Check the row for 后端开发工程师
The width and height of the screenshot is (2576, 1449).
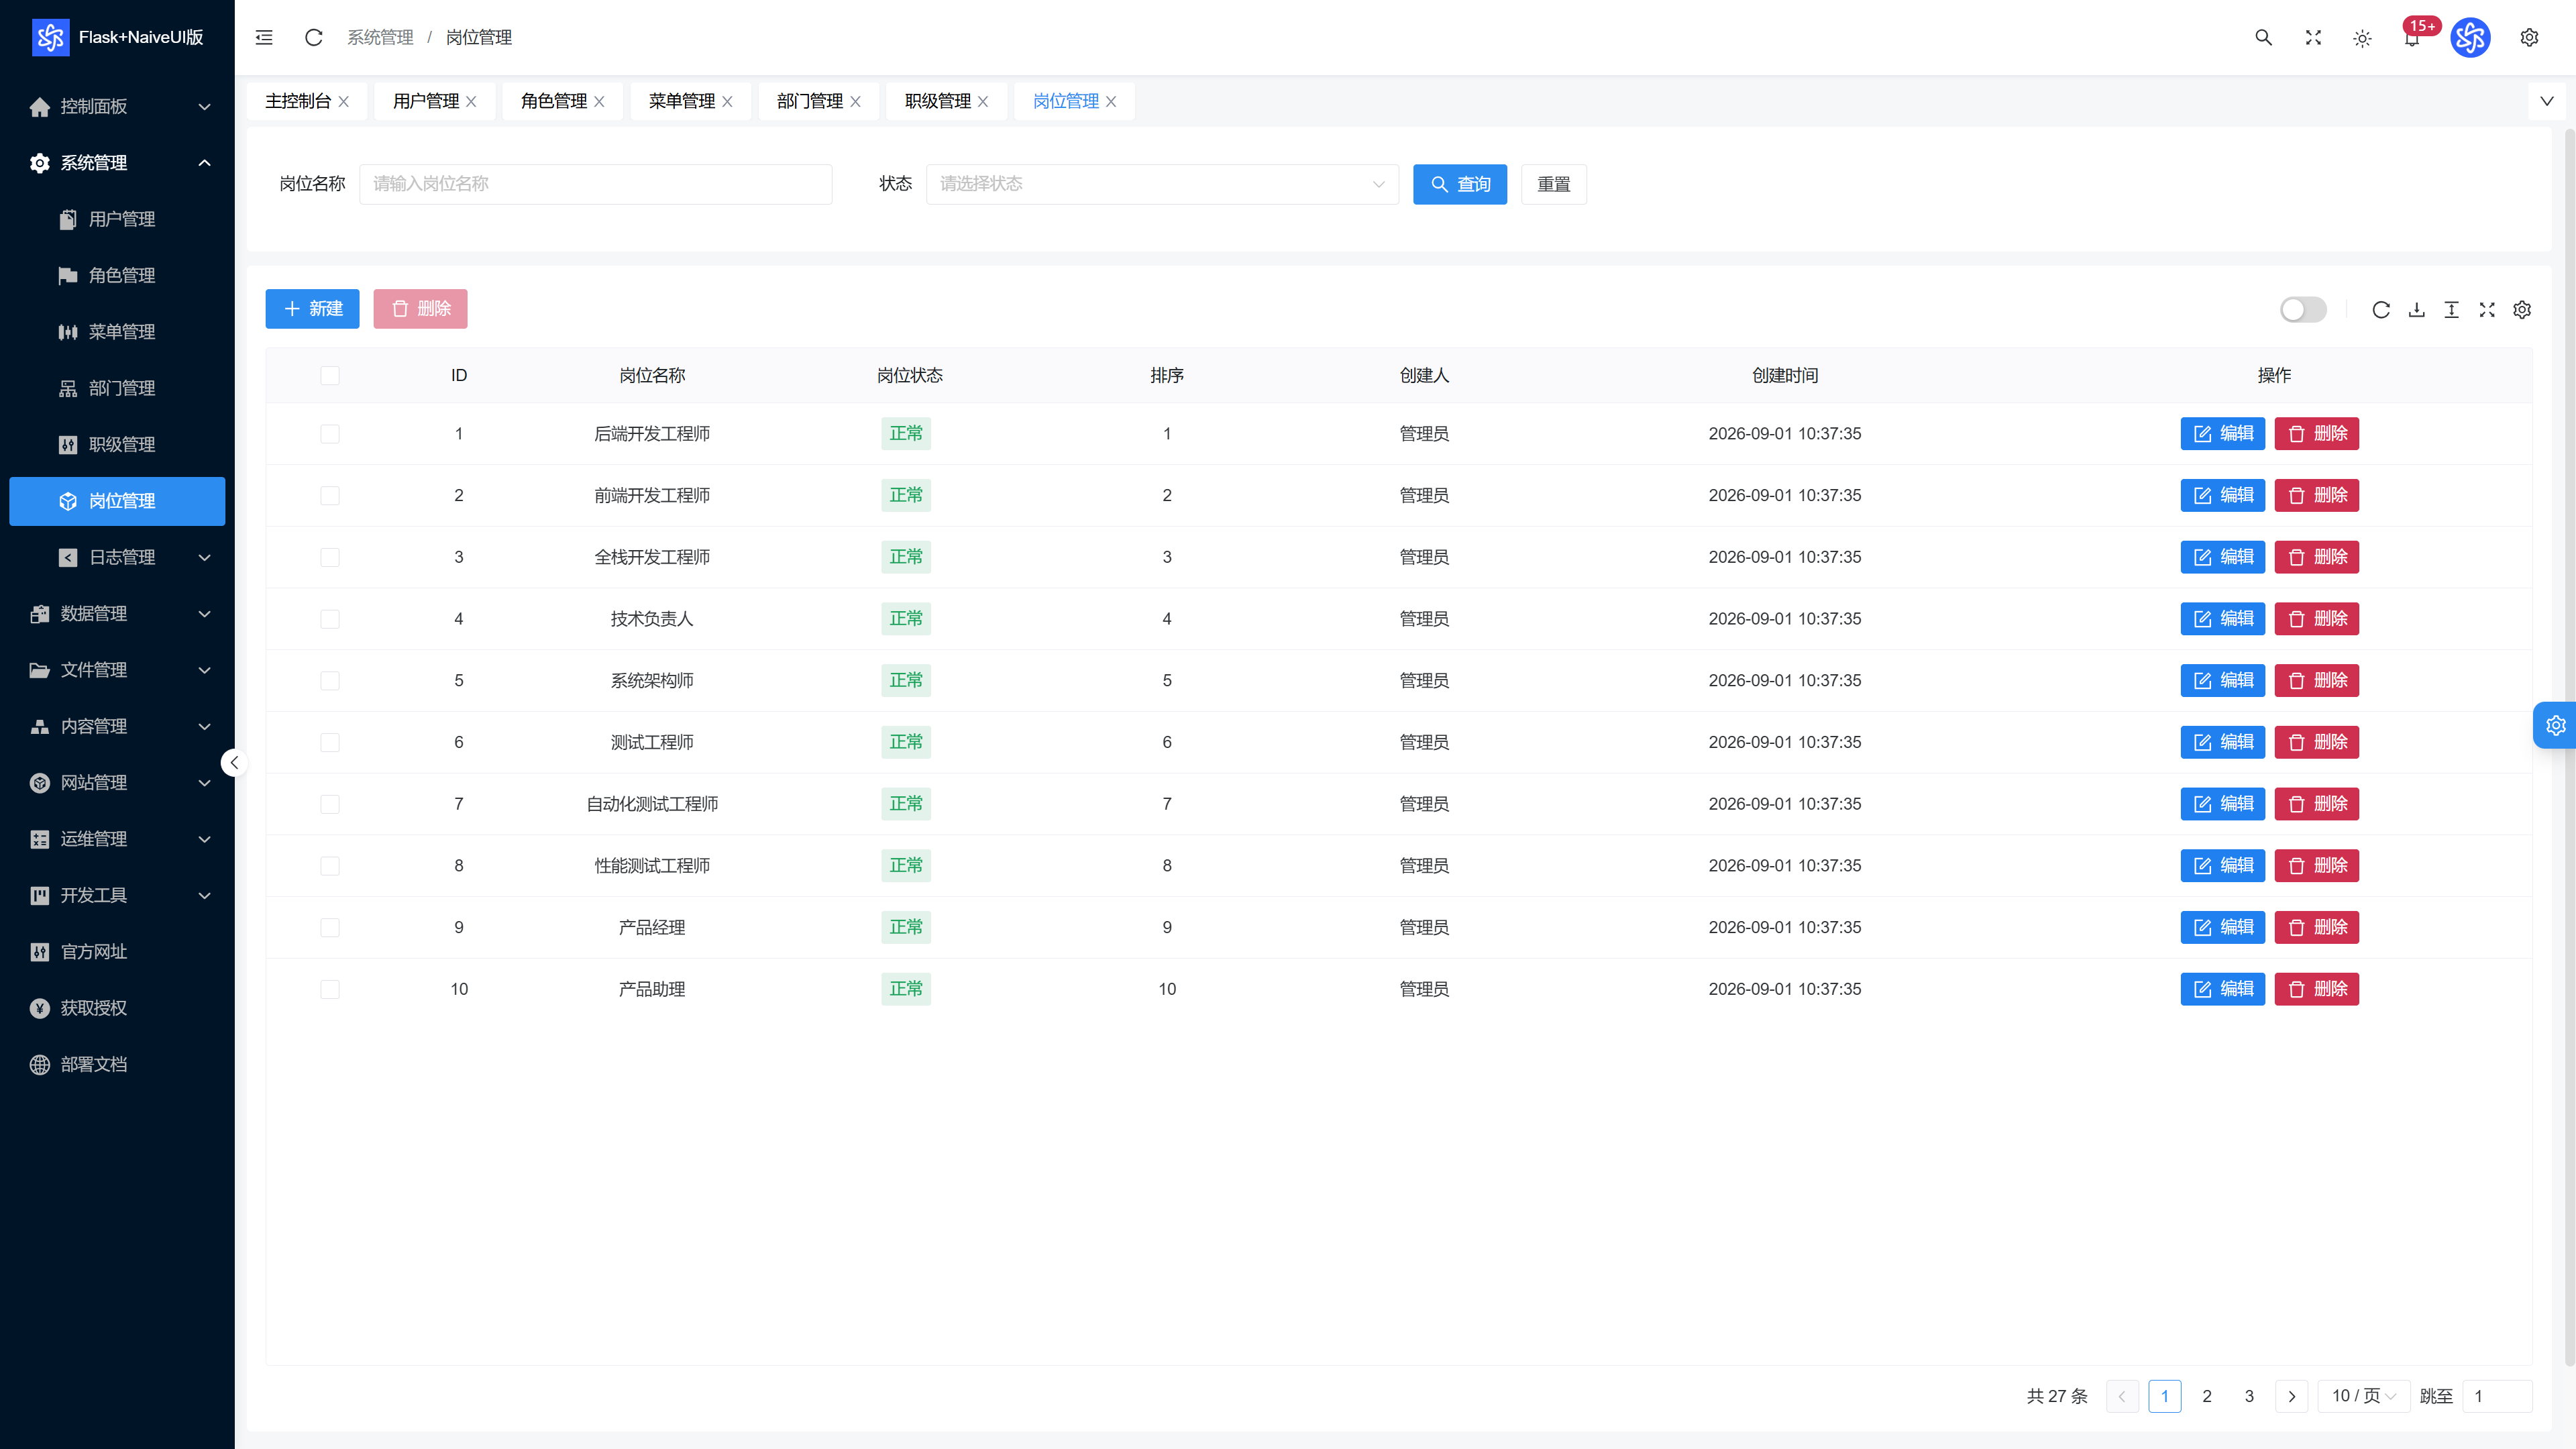pos(330,433)
